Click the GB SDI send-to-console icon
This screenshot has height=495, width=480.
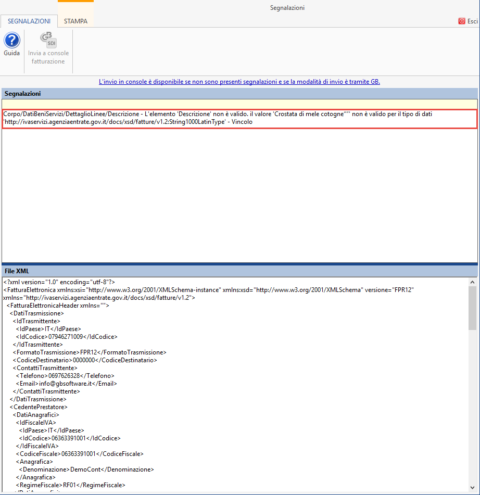point(48,40)
